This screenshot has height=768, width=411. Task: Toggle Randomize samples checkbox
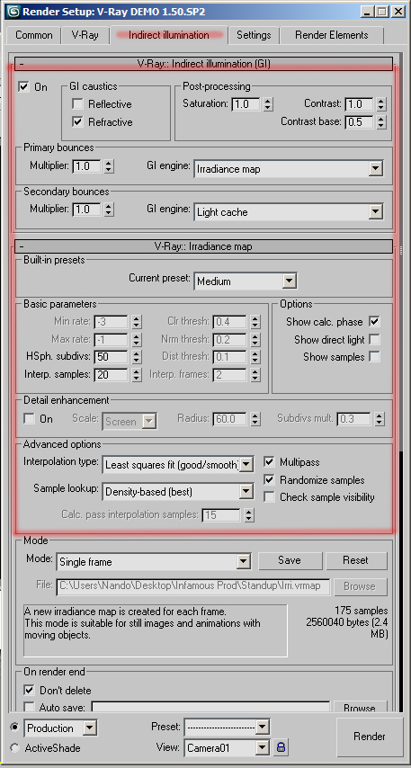click(269, 480)
